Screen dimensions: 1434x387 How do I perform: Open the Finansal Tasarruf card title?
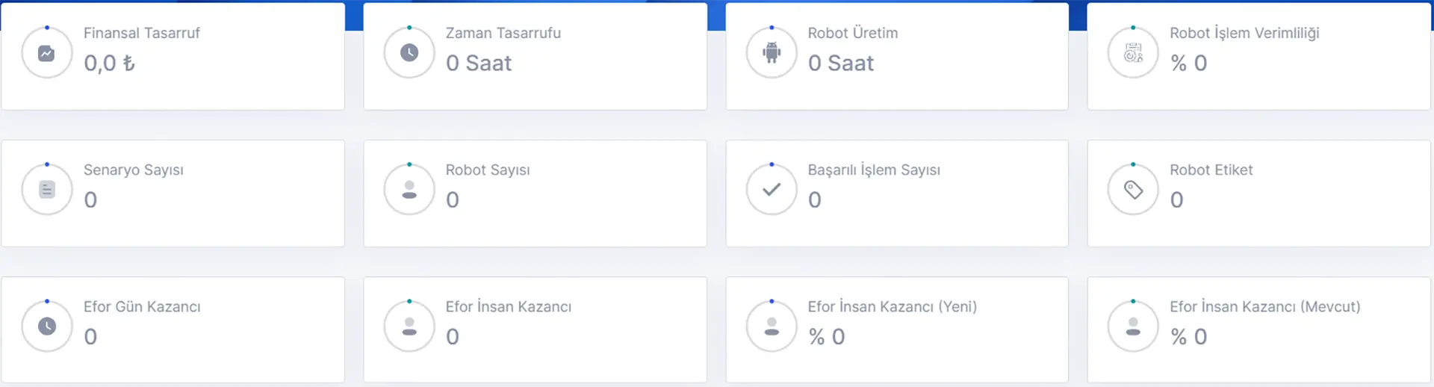click(x=142, y=33)
